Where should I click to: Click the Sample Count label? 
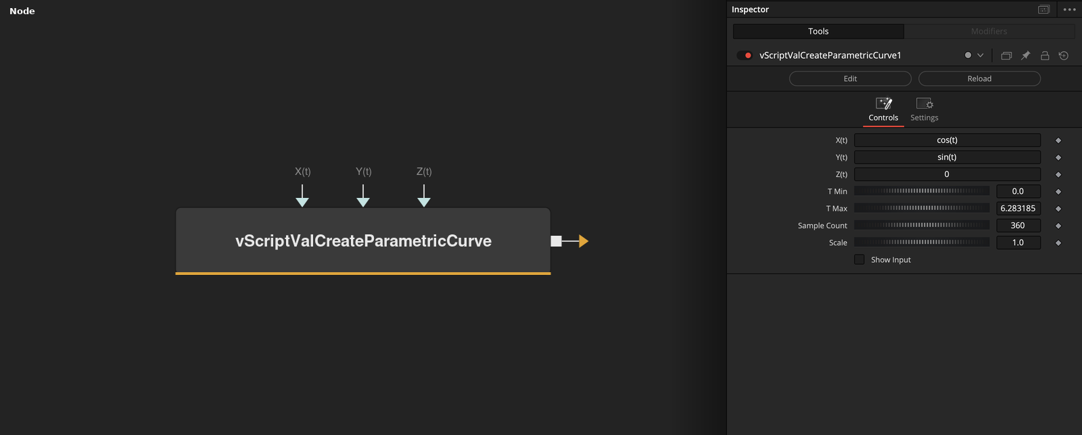tap(822, 226)
